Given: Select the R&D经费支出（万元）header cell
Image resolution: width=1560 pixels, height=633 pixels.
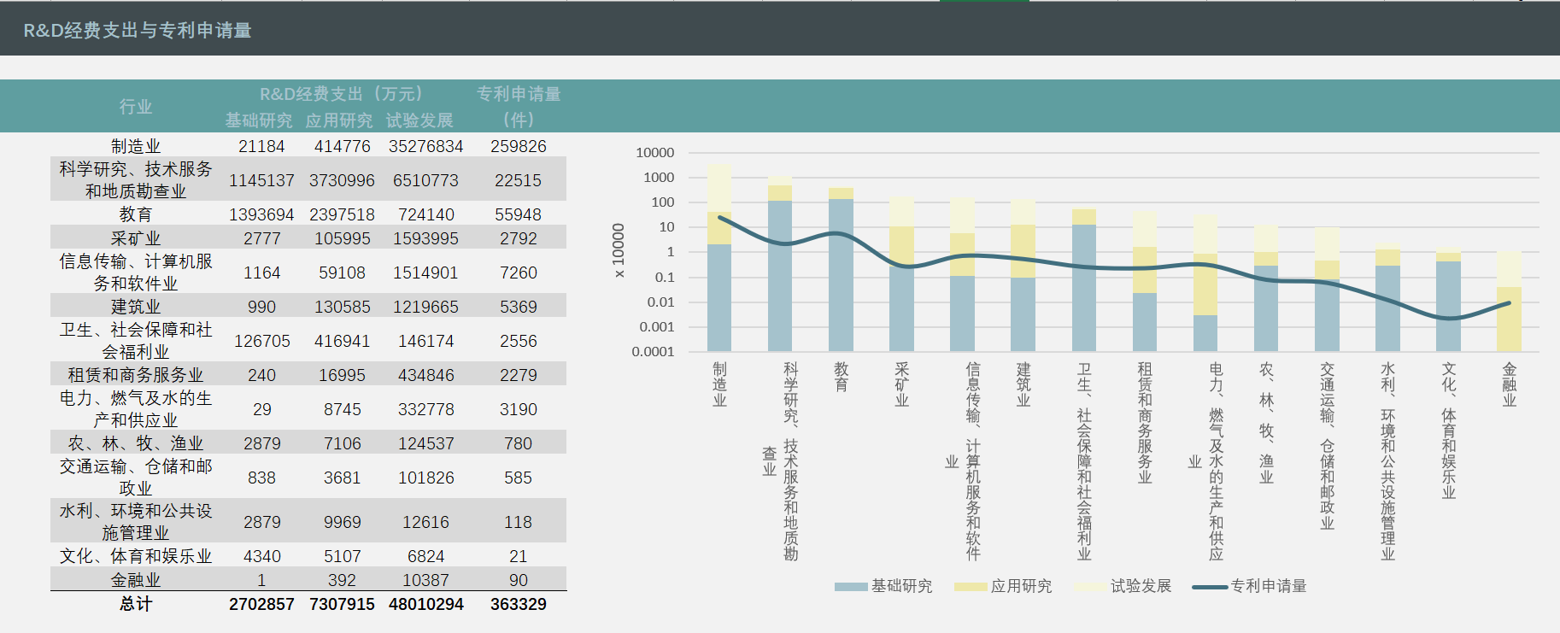Looking at the screenshot, I should 341,94.
